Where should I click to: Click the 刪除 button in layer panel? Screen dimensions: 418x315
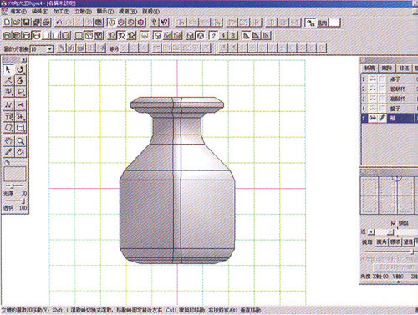tap(387, 68)
